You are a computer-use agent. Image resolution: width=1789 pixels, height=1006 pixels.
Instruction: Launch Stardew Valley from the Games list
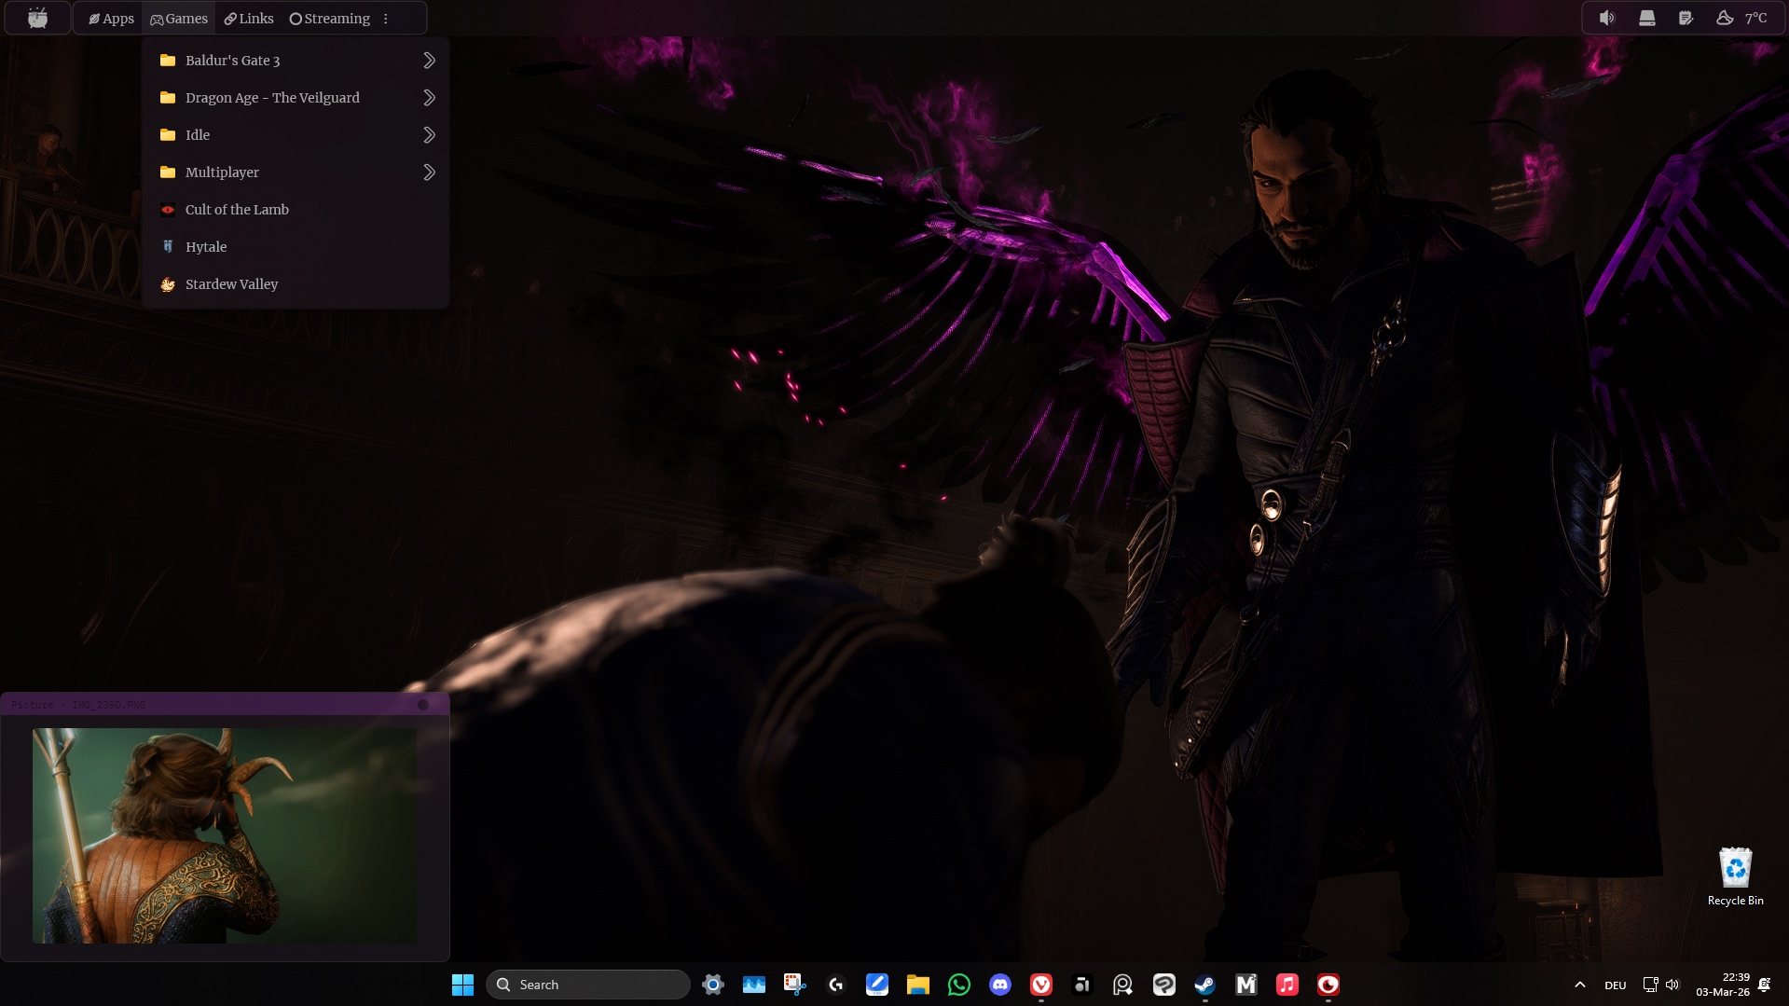[231, 284]
